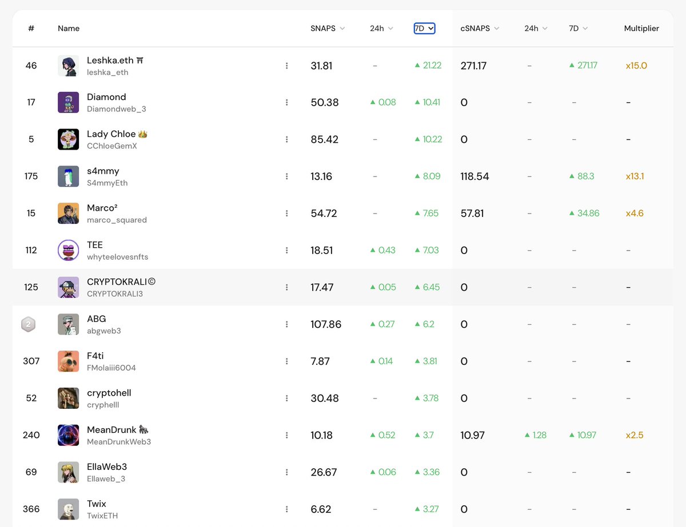Click Diamond's avatar image
Image resolution: width=686 pixels, height=527 pixels.
pos(69,102)
